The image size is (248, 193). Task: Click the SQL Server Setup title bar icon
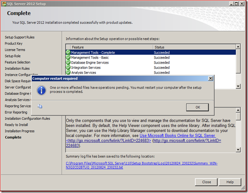coord(4,3)
